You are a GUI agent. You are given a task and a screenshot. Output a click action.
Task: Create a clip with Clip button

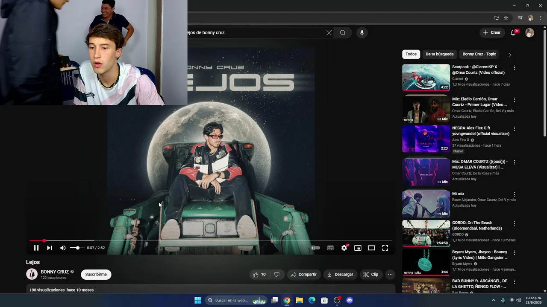point(371,275)
